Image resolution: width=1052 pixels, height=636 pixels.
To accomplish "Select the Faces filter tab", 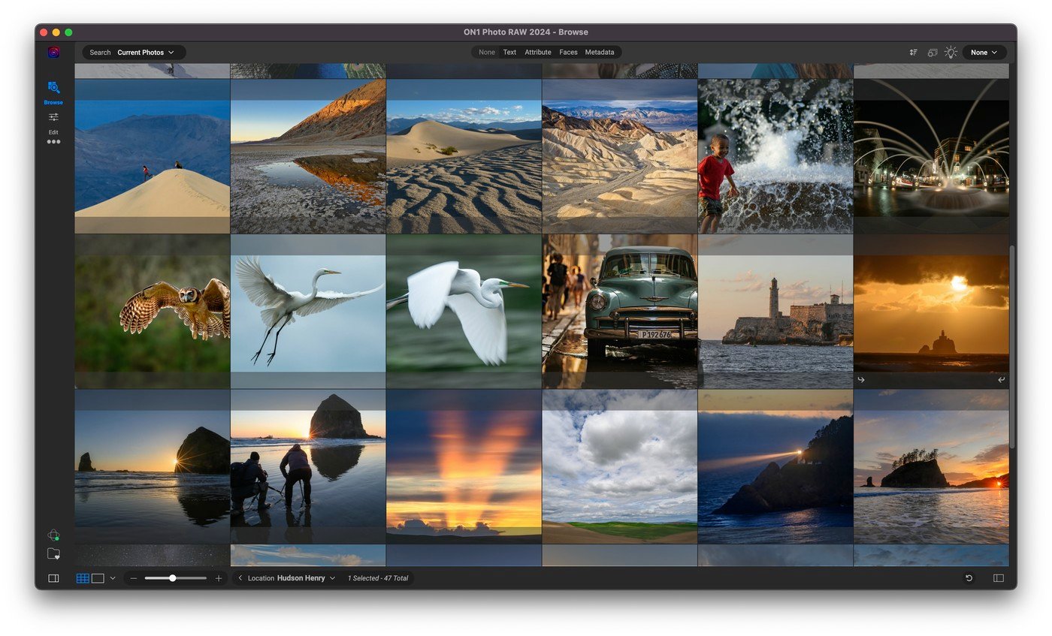I will 568,53.
